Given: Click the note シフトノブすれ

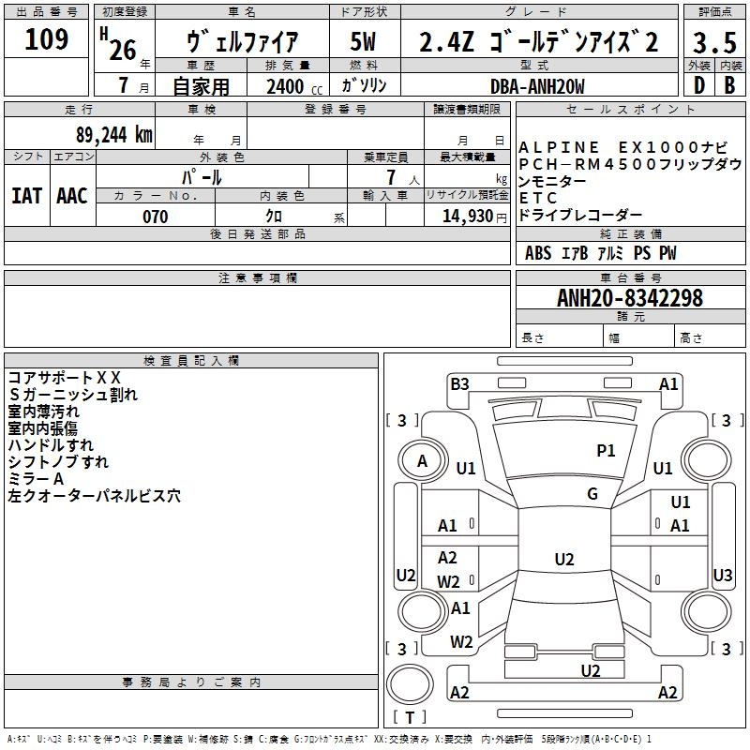Looking at the screenshot, I should (x=58, y=461).
